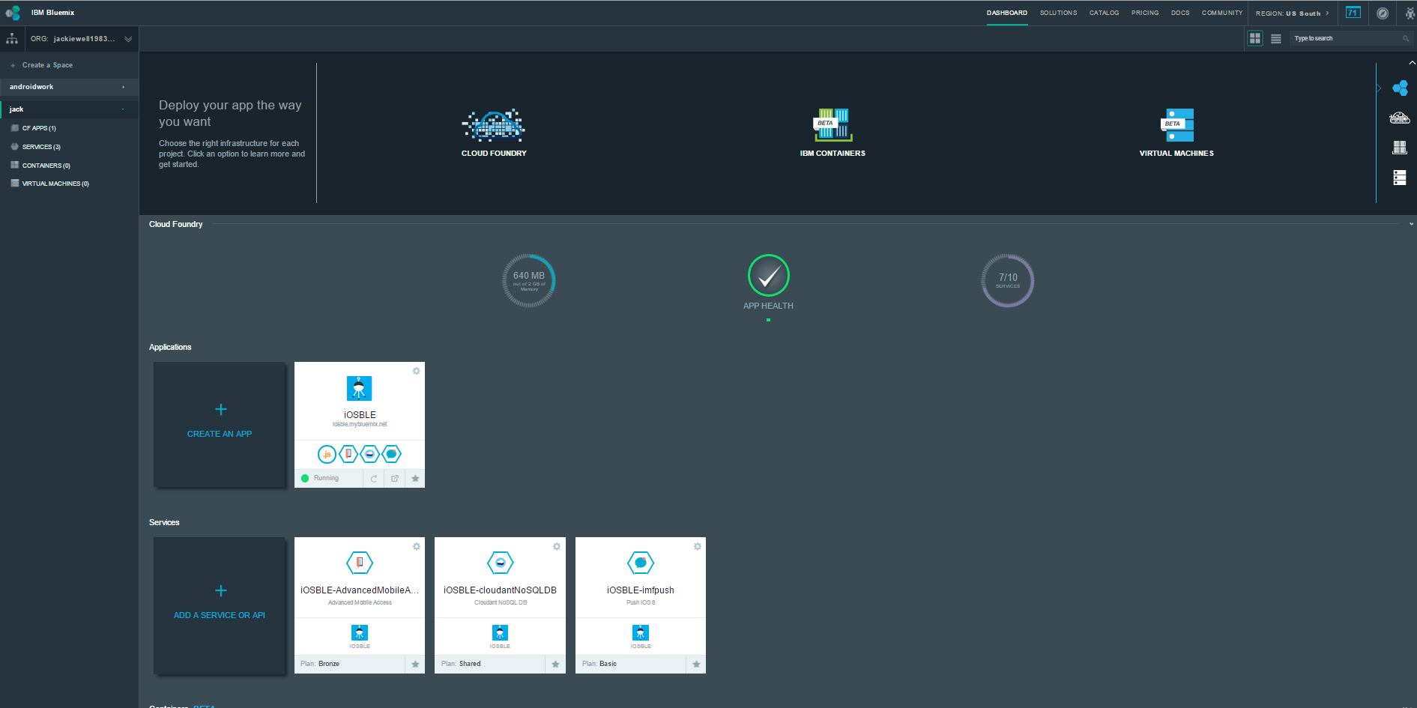
Task: Open the Cloud Foundry deployment option
Action: click(x=494, y=133)
